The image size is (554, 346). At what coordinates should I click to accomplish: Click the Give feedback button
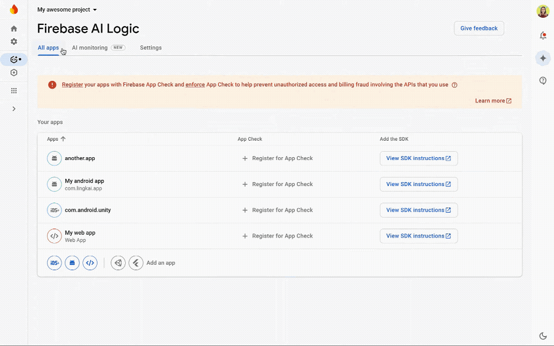click(479, 28)
